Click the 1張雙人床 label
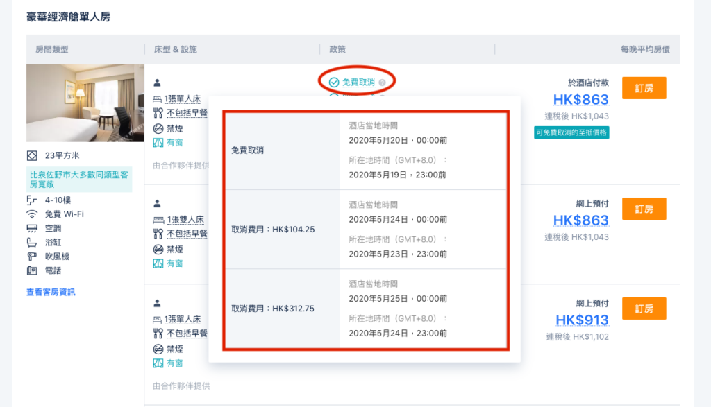Image resolution: width=711 pixels, height=407 pixels. click(x=186, y=220)
